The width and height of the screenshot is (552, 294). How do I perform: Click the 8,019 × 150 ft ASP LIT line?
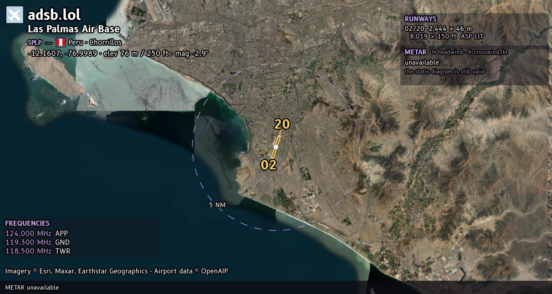(446, 36)
